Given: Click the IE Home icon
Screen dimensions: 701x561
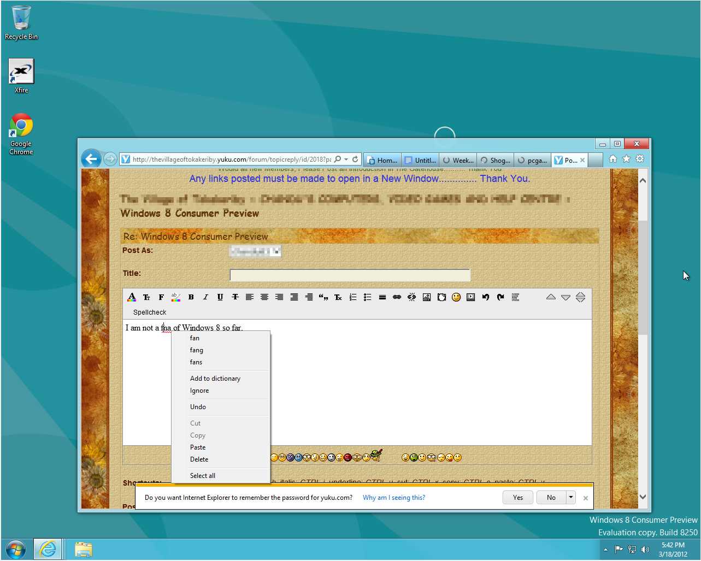Looking at the screenshot, I should point(612,159).
